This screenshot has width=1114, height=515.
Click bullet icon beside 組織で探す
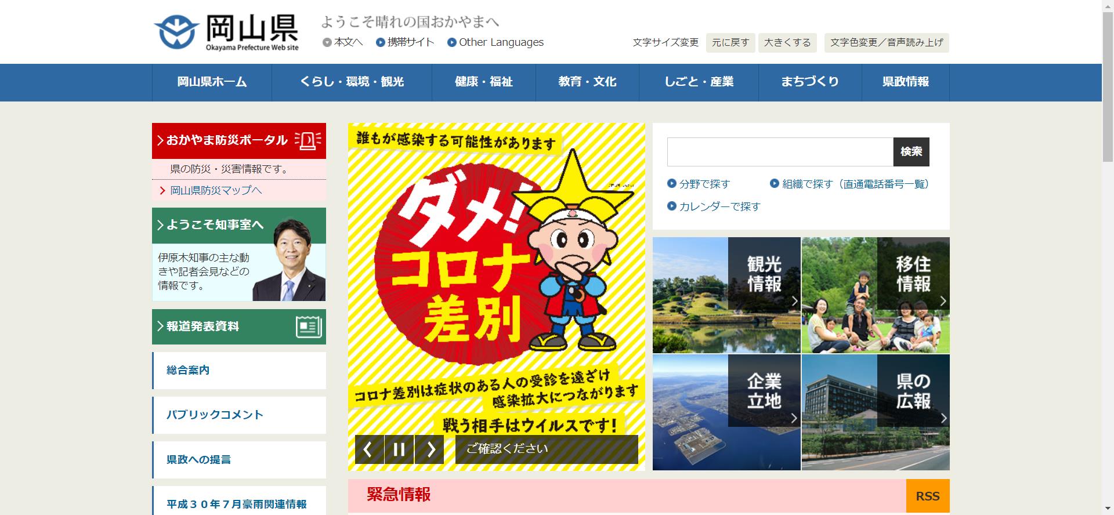pos(775,183)
